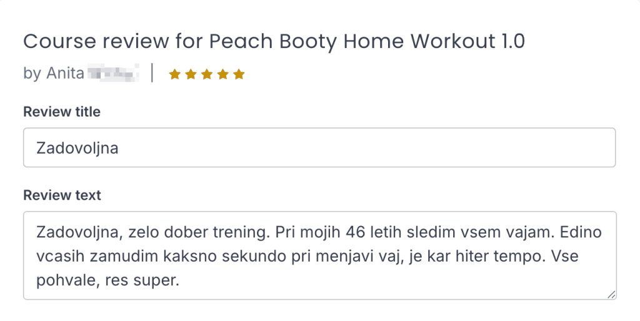
Task: Click the Review text resize handle
Action: point(611,294)
